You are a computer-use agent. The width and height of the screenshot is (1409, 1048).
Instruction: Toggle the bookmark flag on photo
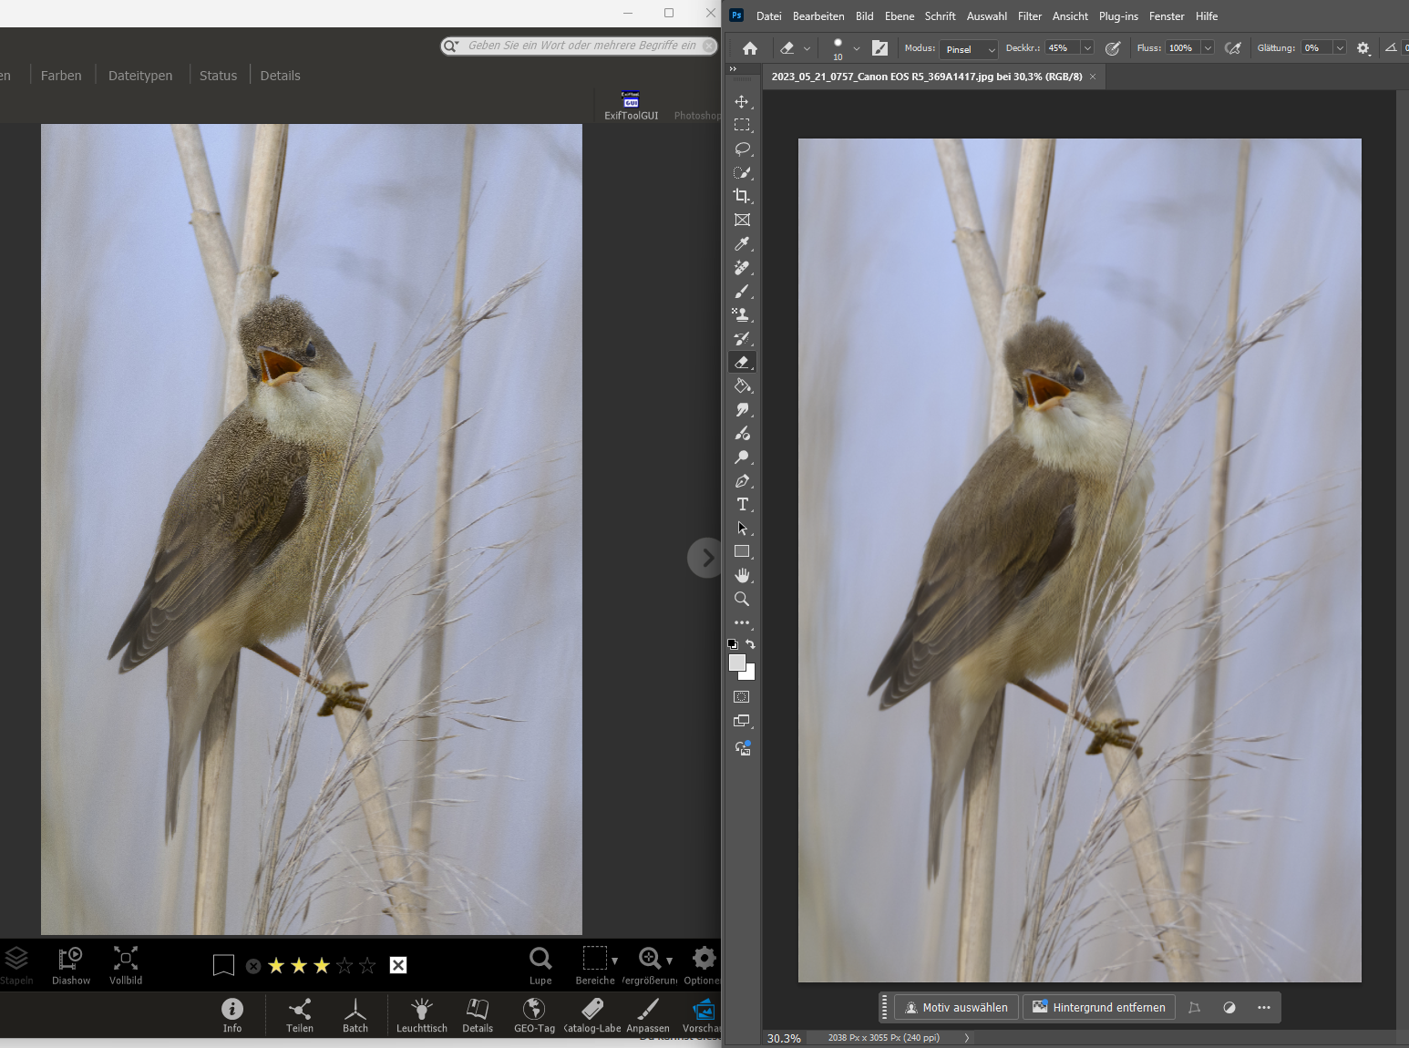pyautogui.click(x=223, y=965)
